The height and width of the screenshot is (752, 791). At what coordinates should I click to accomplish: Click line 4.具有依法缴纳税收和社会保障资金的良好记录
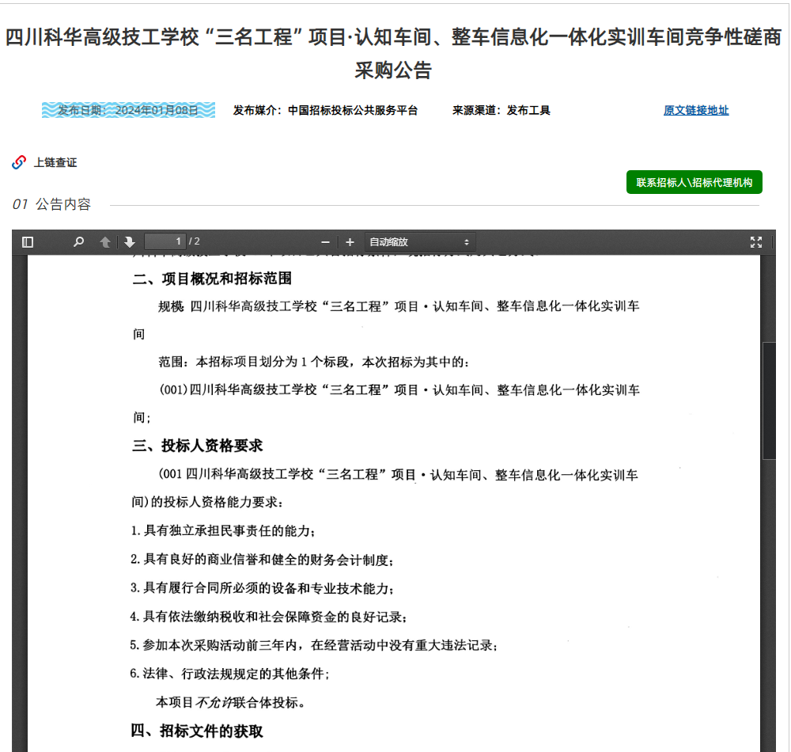click(268, 617)
